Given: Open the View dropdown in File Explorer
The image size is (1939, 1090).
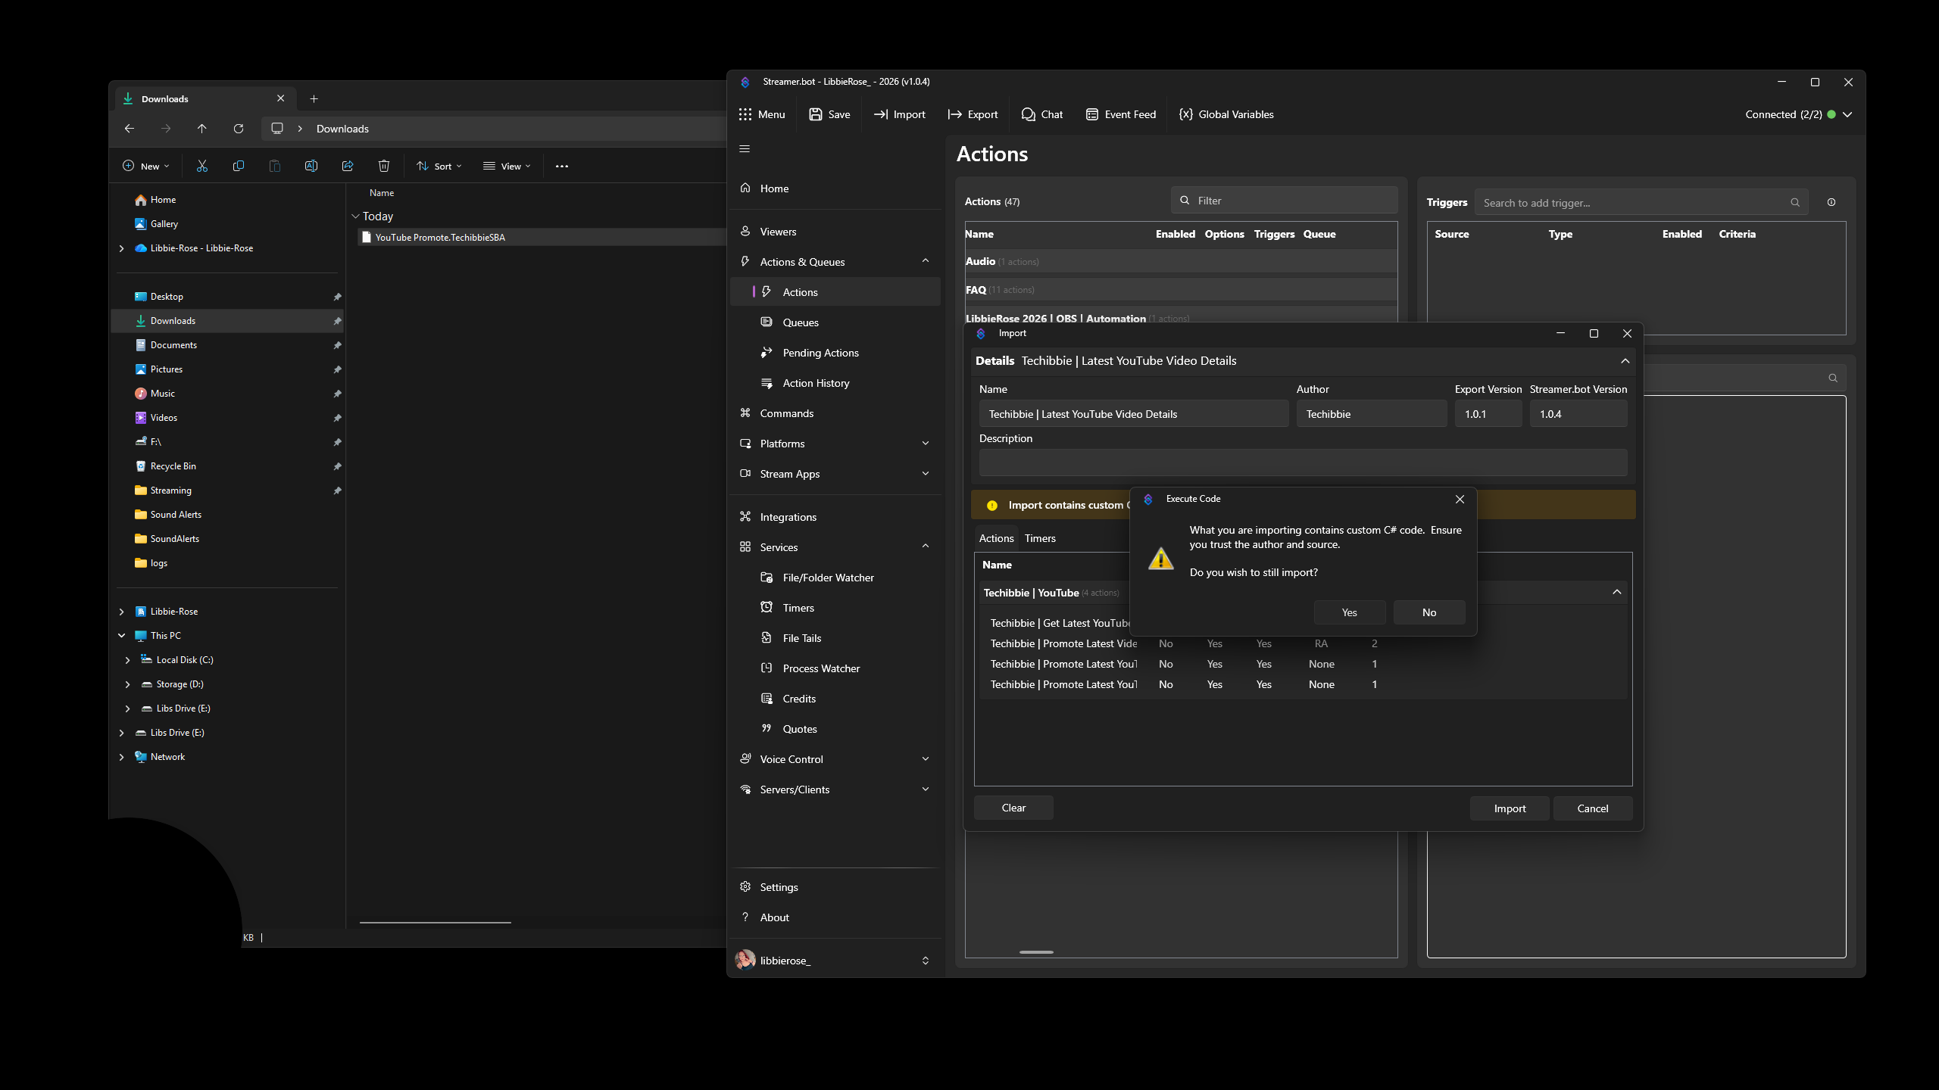Looking at the screenshot, I should pyautogui.click(x=507, y=167).
